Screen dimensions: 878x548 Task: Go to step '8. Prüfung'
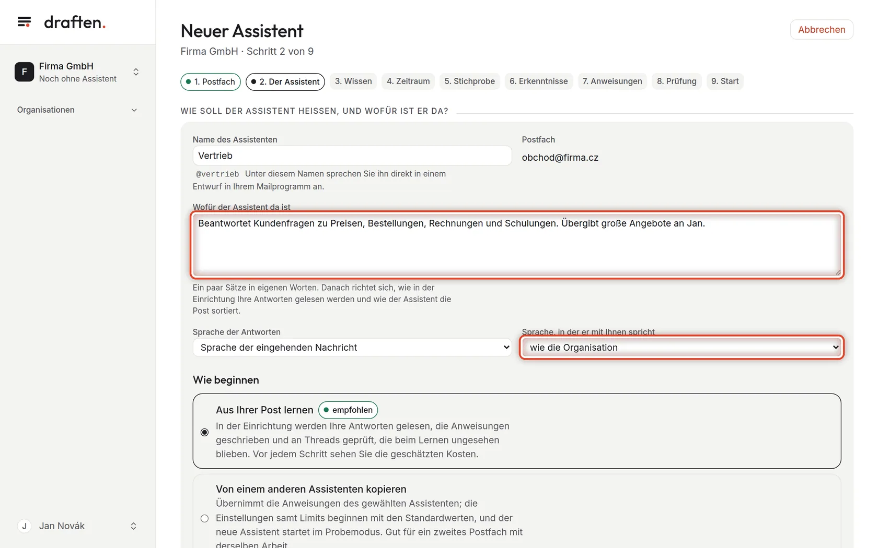(676, 81)
